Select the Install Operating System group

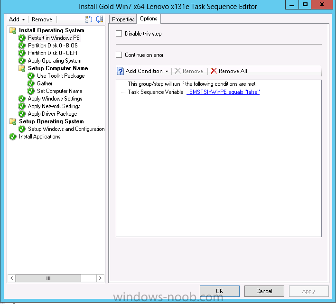coord(52,30)
